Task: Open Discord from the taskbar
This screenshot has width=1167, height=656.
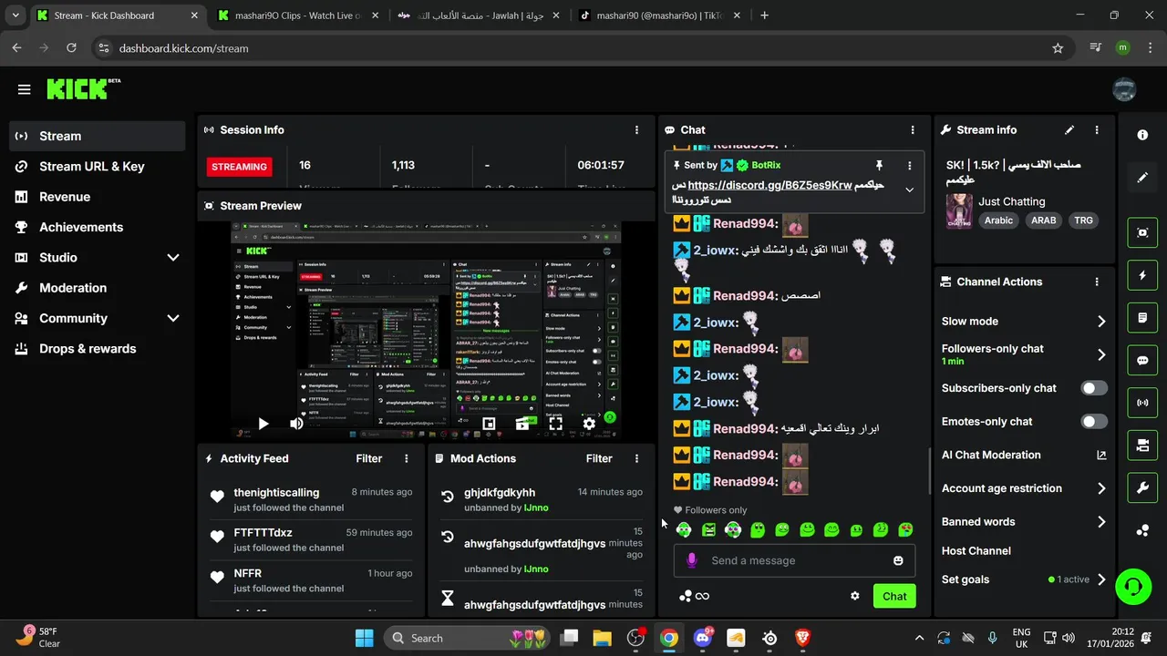Action: click(702, 638)
